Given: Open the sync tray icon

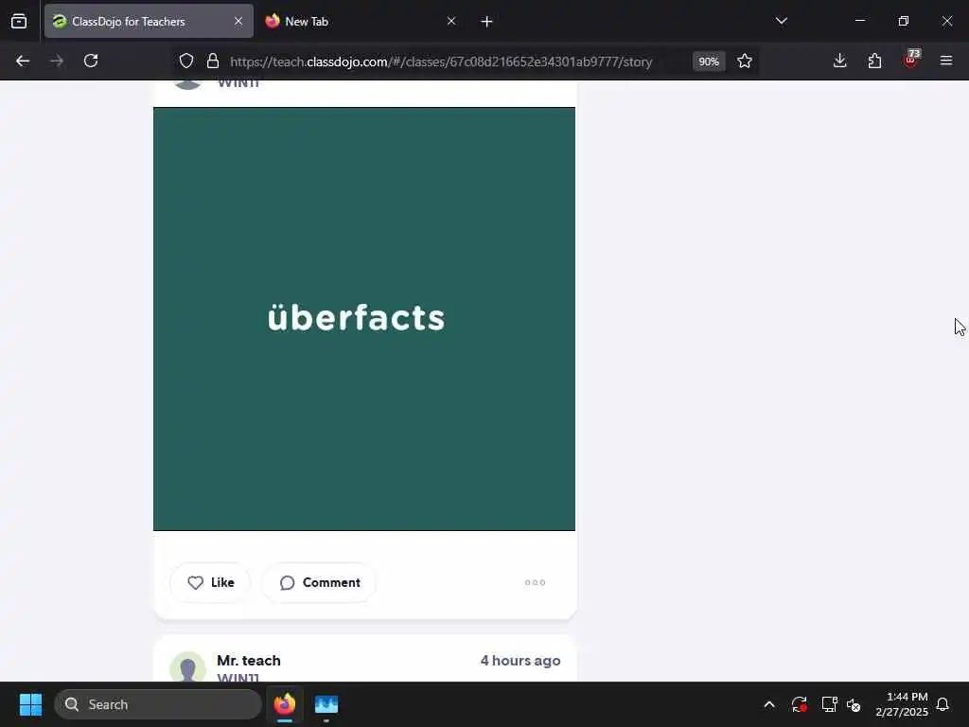Looking at the screenshot, I should pos(799,704).
